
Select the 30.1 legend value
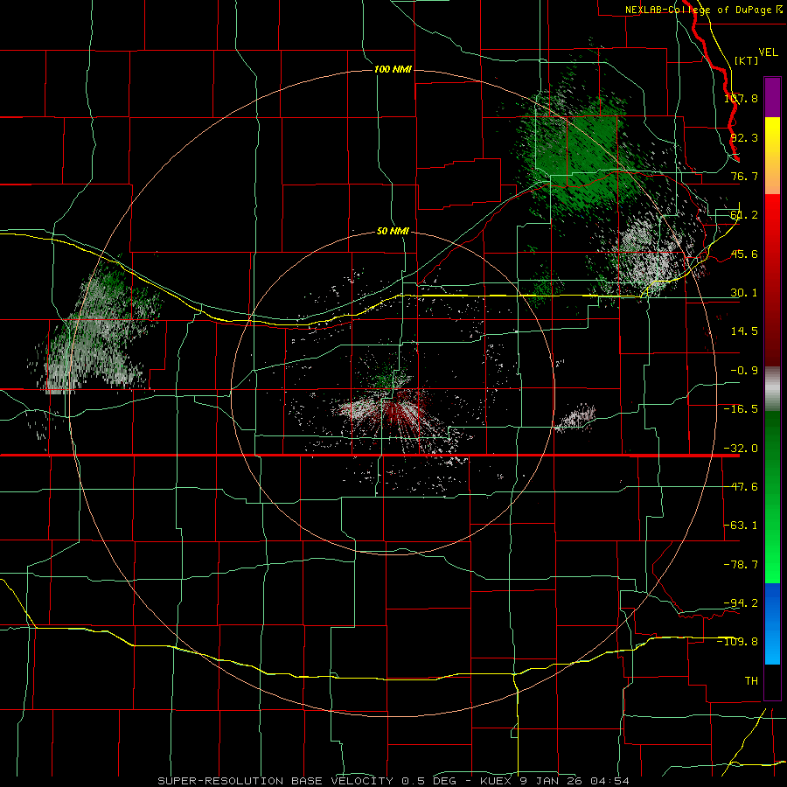pos(744,293)
